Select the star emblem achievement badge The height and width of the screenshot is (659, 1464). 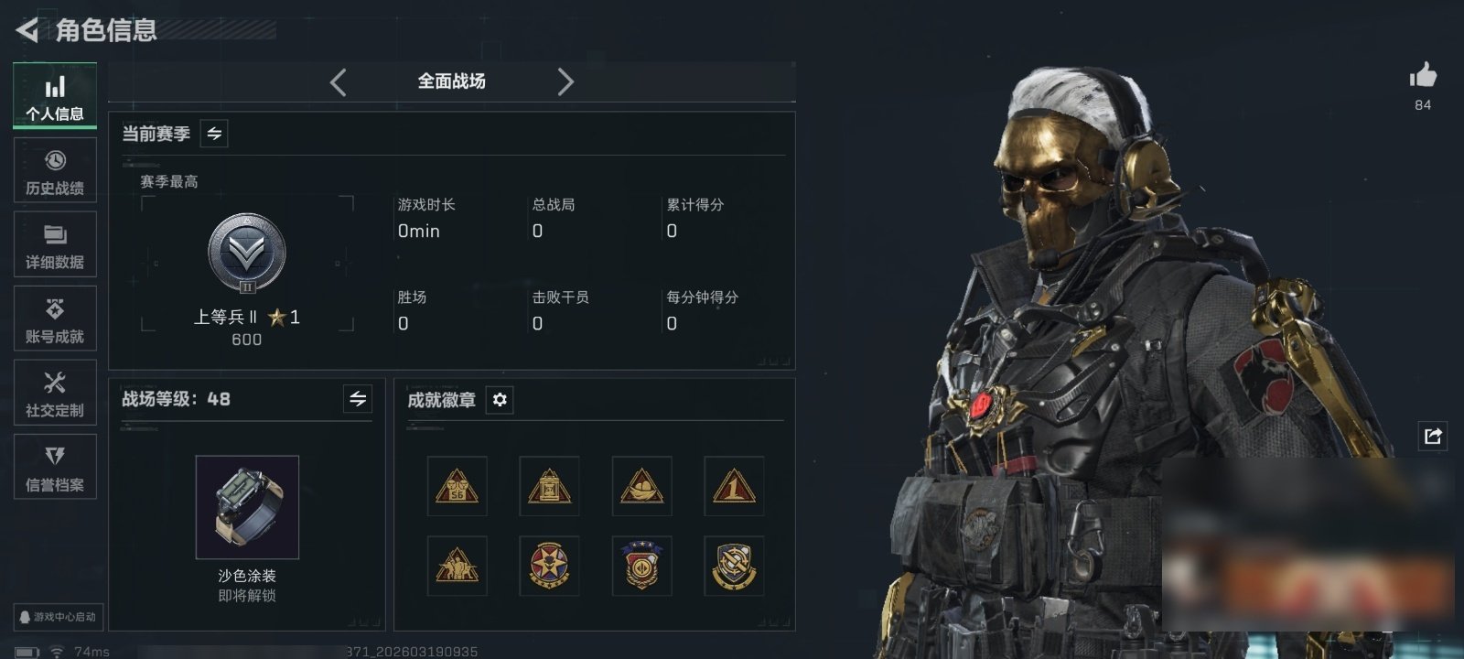point(549,566)
